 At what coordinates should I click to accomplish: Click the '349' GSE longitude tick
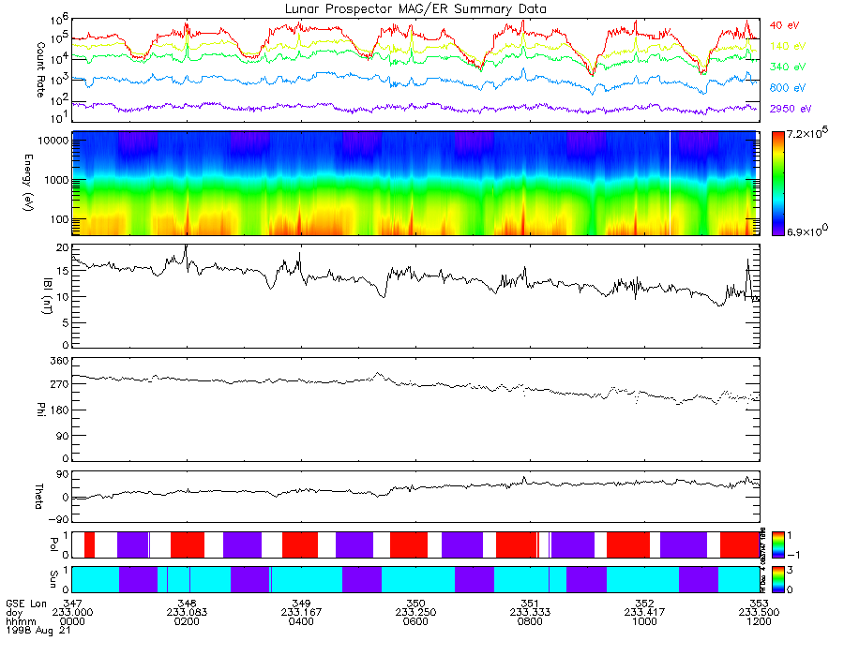coord(301,604)
